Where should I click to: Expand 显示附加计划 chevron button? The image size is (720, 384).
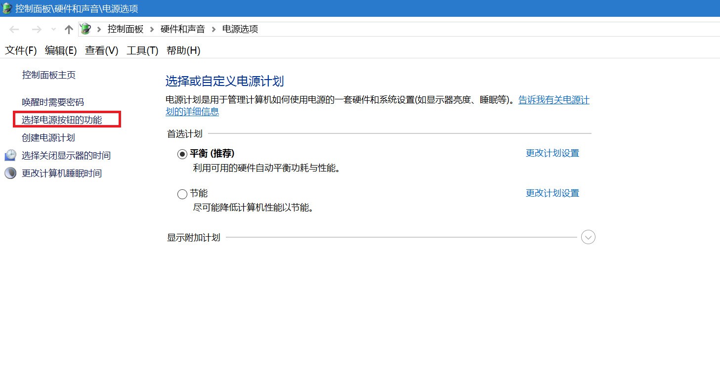(588, 237)
